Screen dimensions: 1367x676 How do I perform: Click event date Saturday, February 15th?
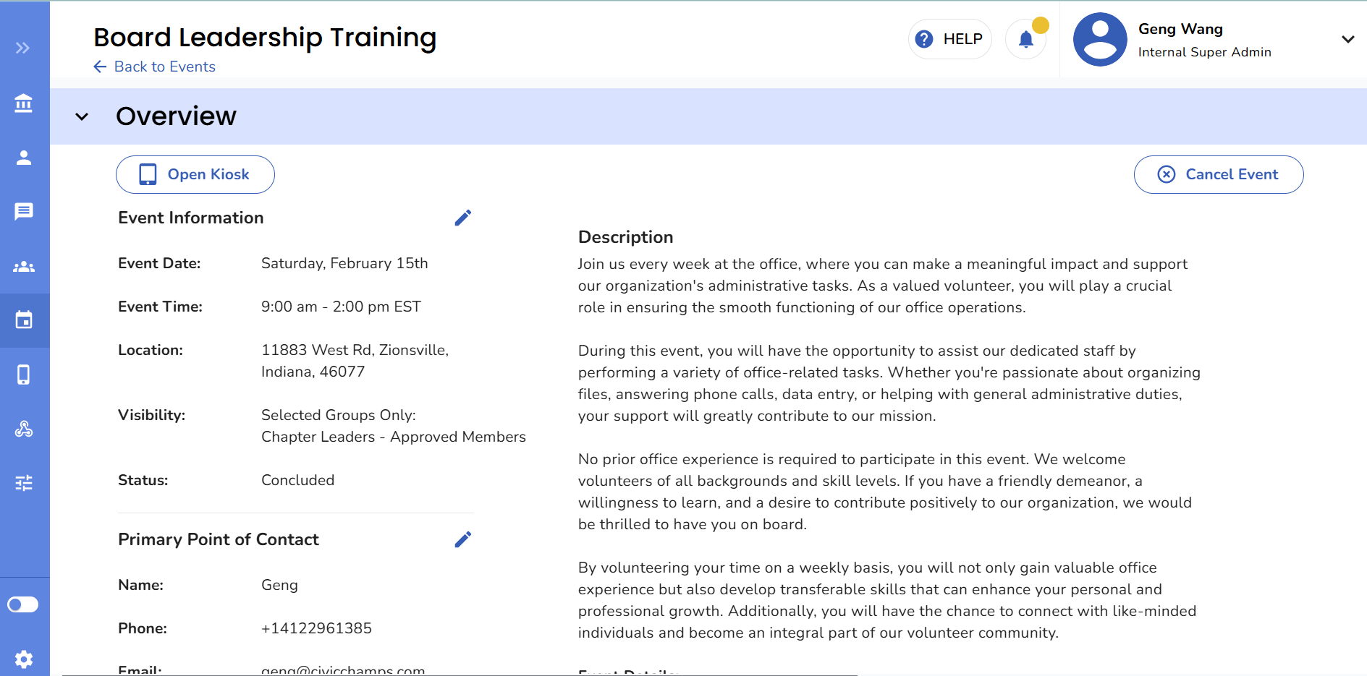tap(344, 263)
